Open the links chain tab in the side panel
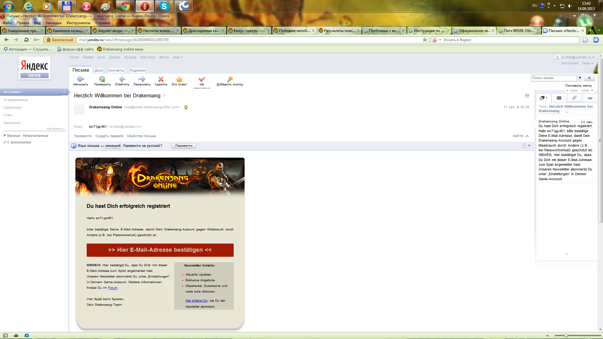The image size is (603, 339). [590, 98]
